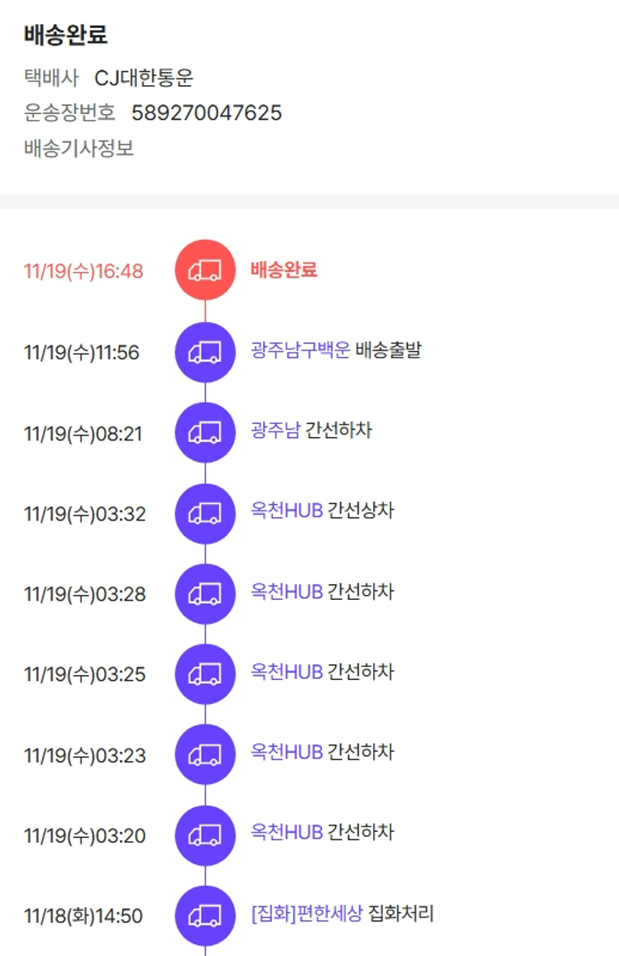Viewport: 619px width, 956px height.
Task: Click the 배송기사정보 label
Action: [79, 149]
